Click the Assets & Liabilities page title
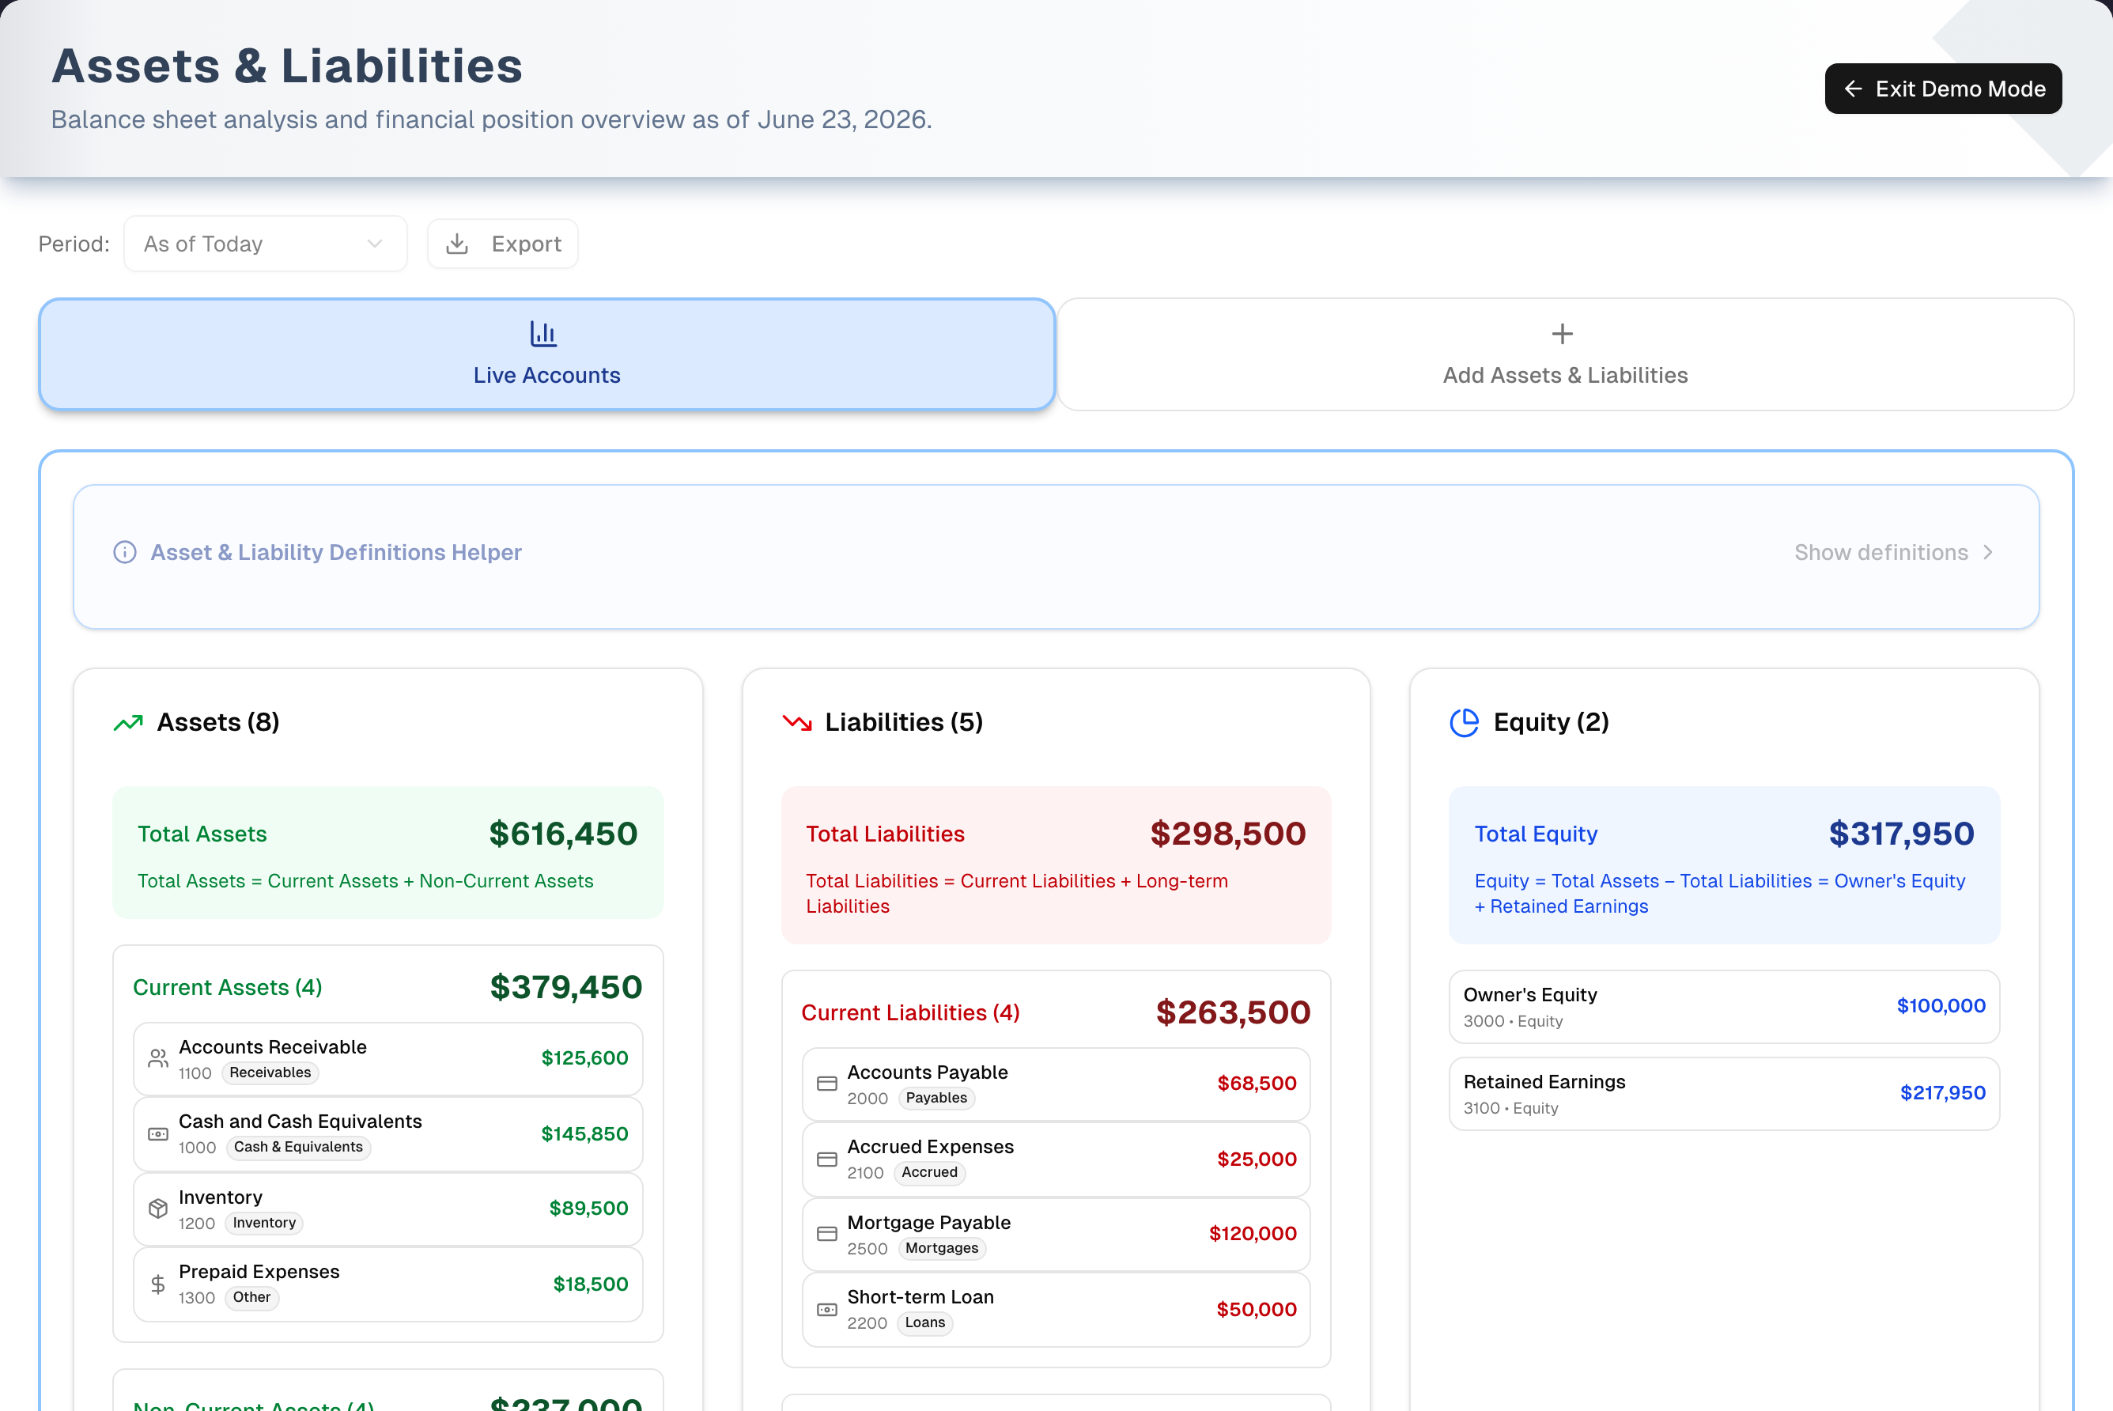This screenshot has height=1411, width=2113. pos(287,66)
